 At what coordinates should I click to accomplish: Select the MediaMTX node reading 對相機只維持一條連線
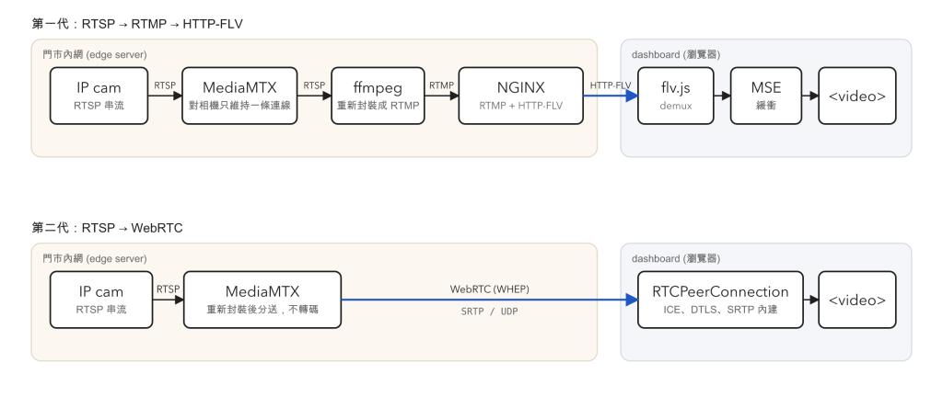tap(239, 96)
